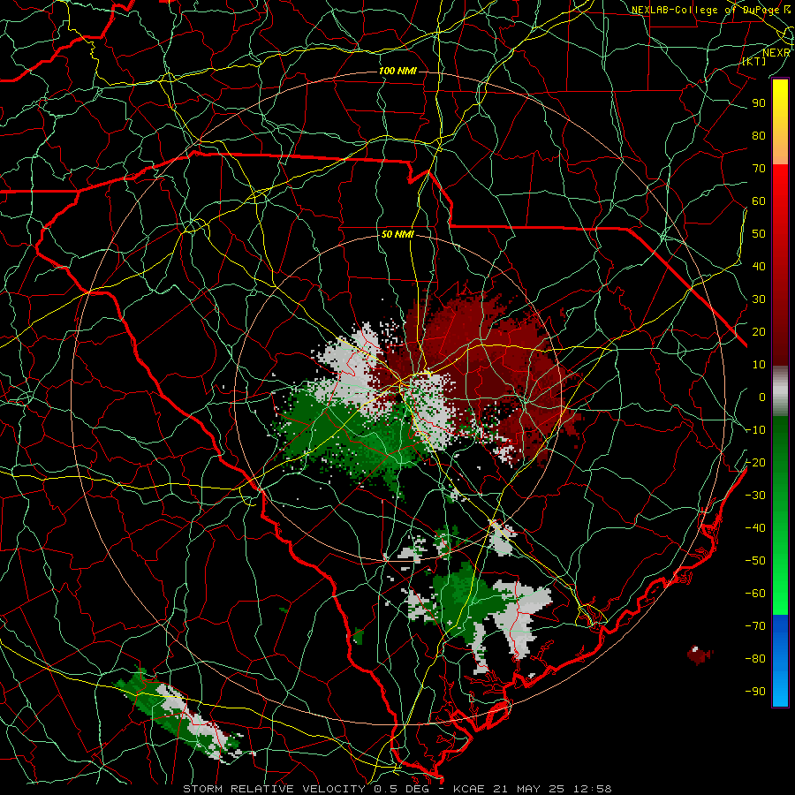
Task: Click the 20 value on the velocity scale
Action: [759, 332]
